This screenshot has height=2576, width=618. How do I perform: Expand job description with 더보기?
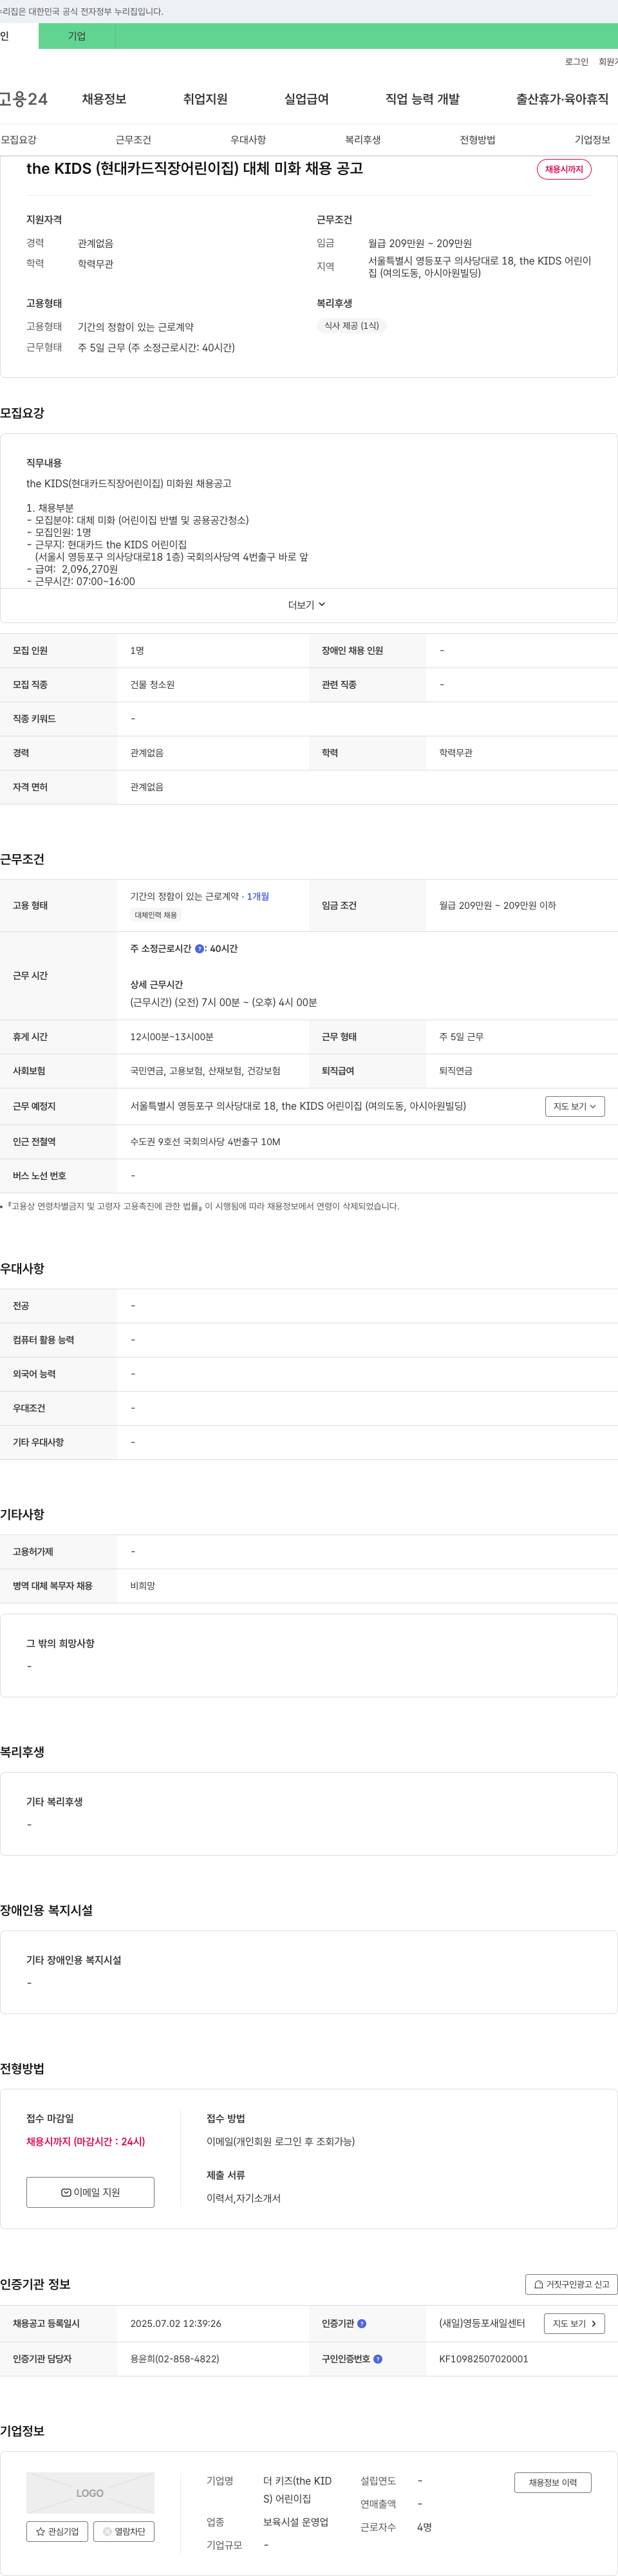(307, 605)
